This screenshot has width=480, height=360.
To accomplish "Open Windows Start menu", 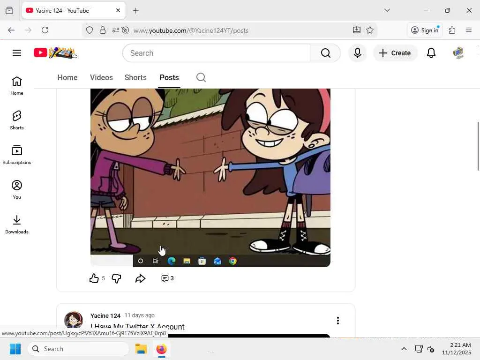I will tap(15, 349).
